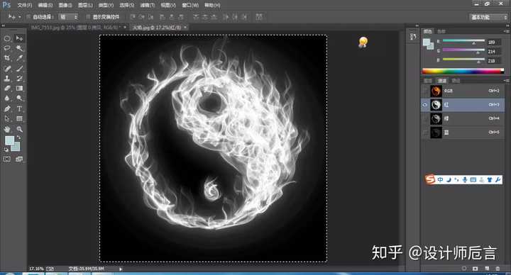Show the RGB composite channel visibility
Screen dimensions: 511x275
pos(424,91)
